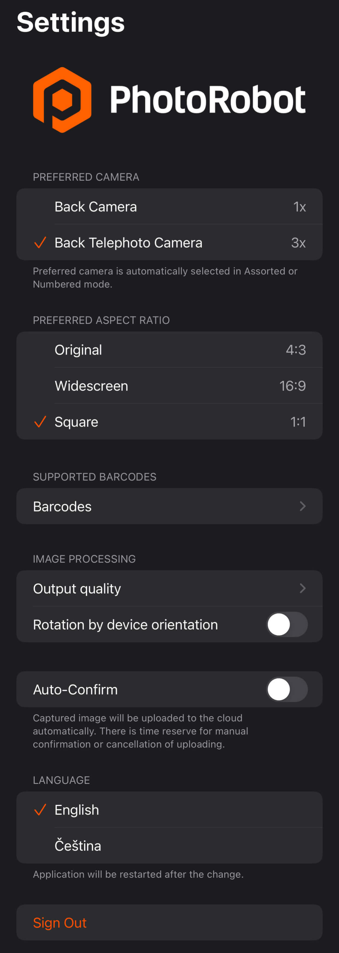
Task: Choose Widescreen 16:9 aspect ratio
Action: click(x=169, y=385)
